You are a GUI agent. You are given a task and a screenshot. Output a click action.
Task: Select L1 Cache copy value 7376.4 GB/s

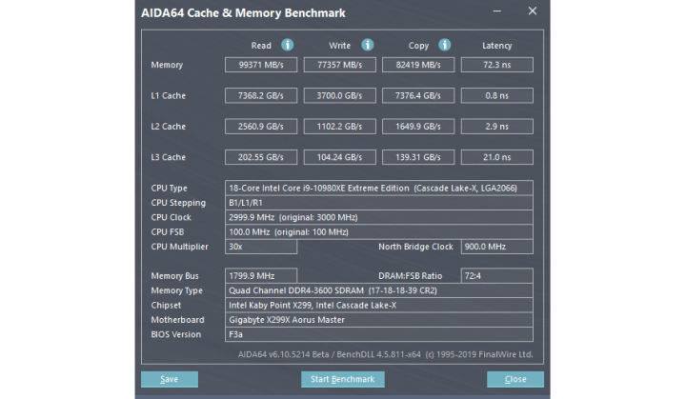[x=418, y=95]
